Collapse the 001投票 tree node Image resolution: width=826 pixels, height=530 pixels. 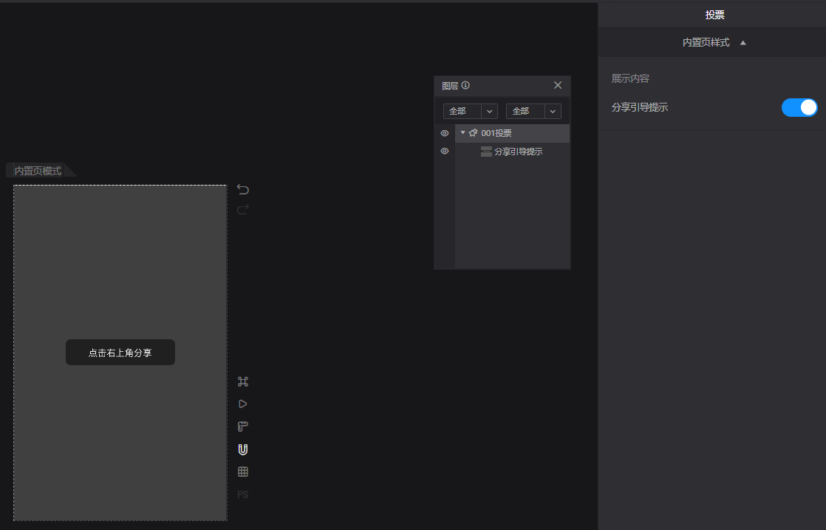(463, 133)
